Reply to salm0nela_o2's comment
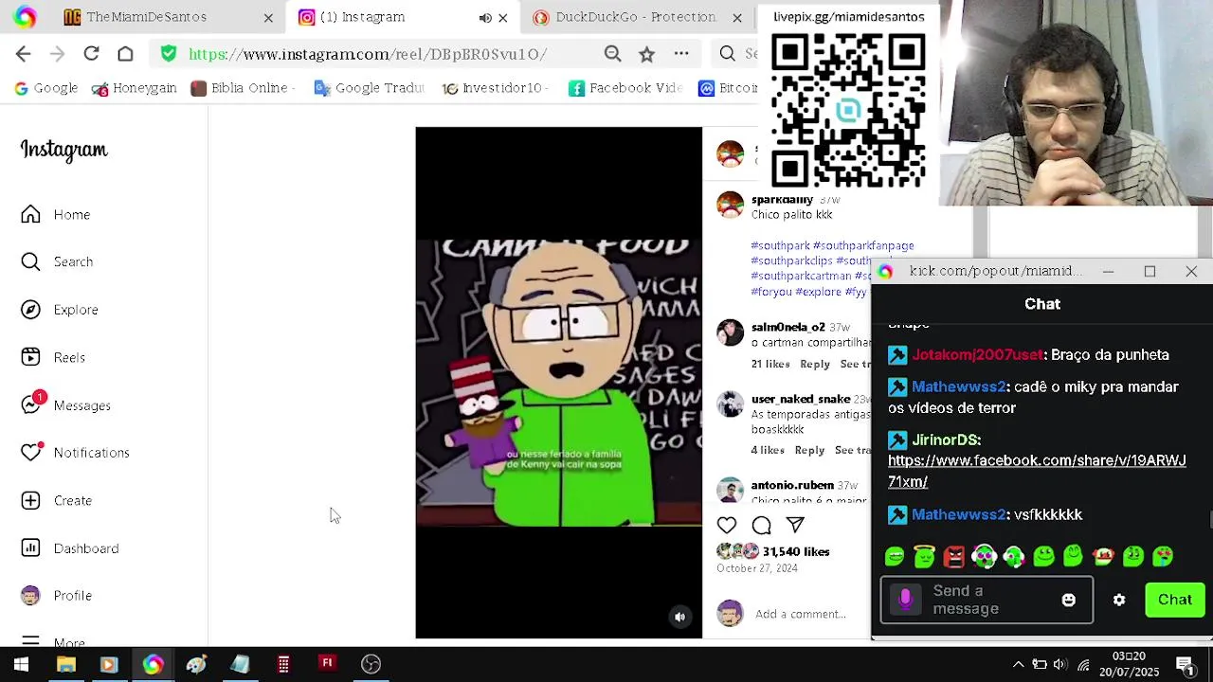Screen dimensions: 1213x682 pyautogui.click(x=815, y=365)
